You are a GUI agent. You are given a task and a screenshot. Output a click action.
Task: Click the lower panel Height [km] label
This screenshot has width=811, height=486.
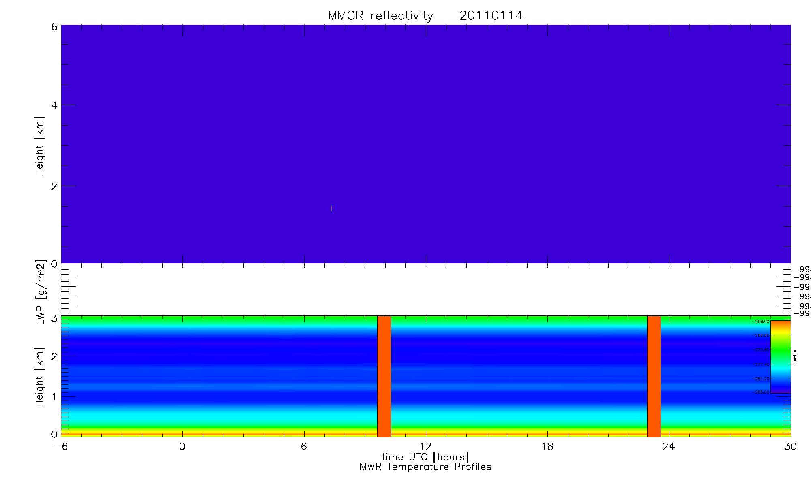(39, 377)
